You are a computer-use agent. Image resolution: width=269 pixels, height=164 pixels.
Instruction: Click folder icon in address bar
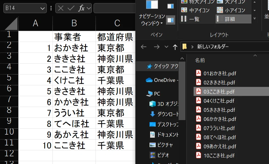point(185,46)
